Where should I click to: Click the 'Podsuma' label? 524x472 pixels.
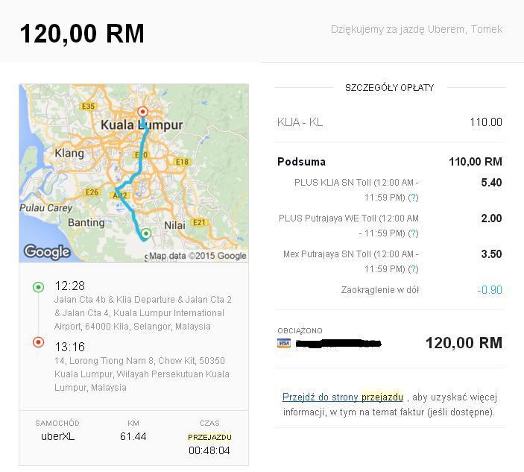301,162
